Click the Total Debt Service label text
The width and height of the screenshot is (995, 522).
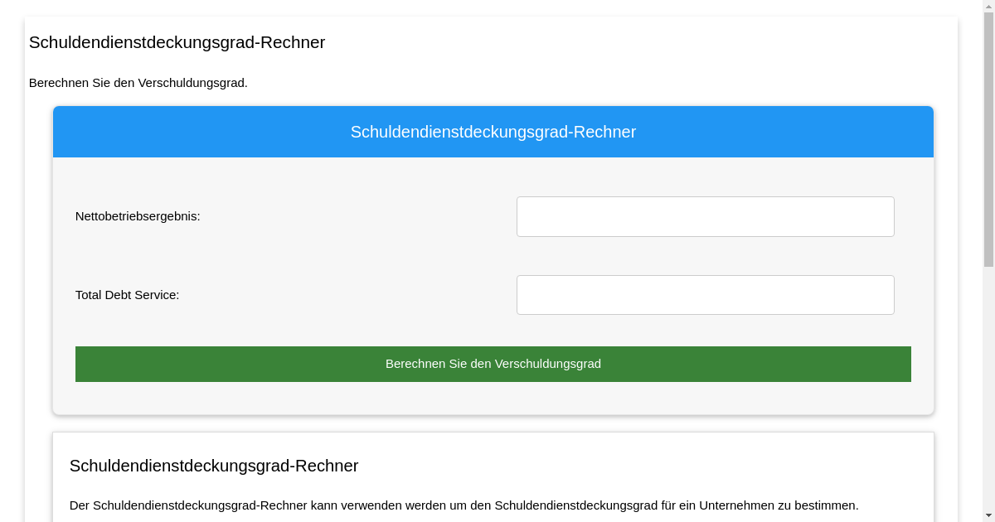pos(126,294)
